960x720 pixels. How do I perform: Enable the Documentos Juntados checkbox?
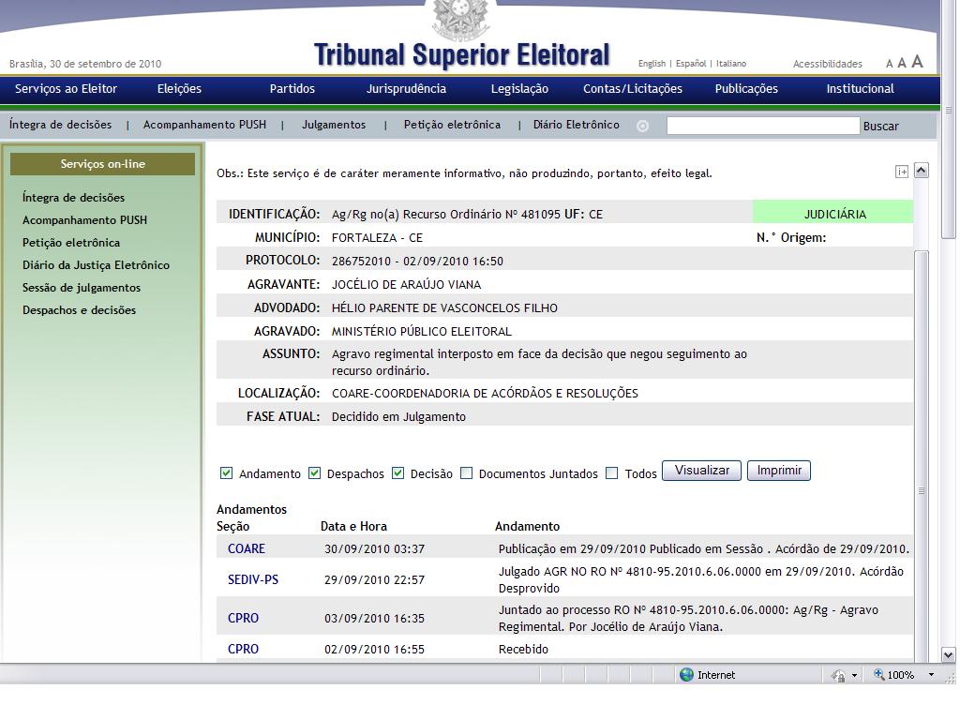click(x=467, y=473)
